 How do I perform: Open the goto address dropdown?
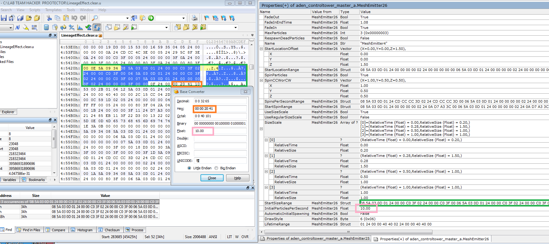point(183,18)
